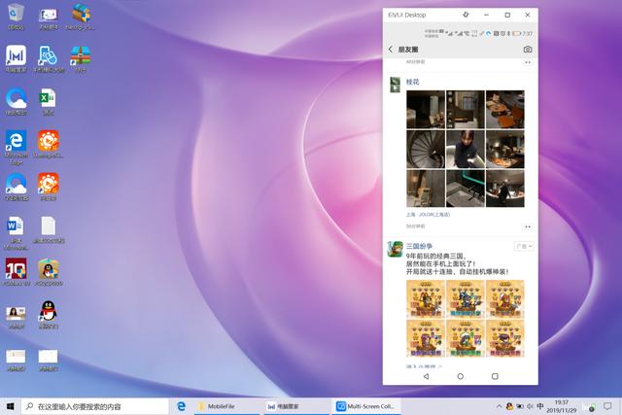This screenshot has width=622, height=415.
Task: Go back from the Moments (朋友圈) screen
Action: pos(391,50)
